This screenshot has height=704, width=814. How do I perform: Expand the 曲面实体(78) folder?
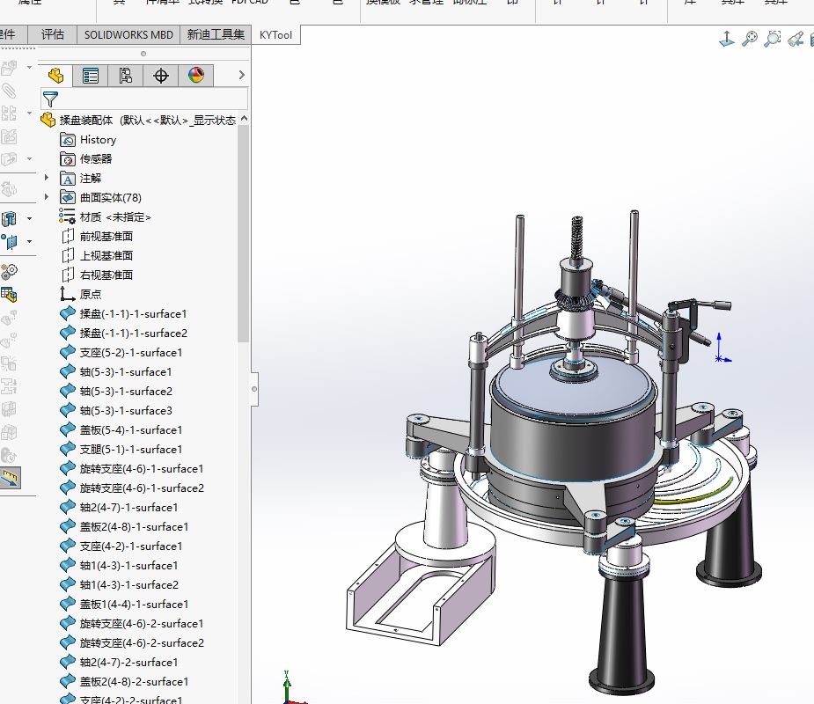(x=47, y=197)
